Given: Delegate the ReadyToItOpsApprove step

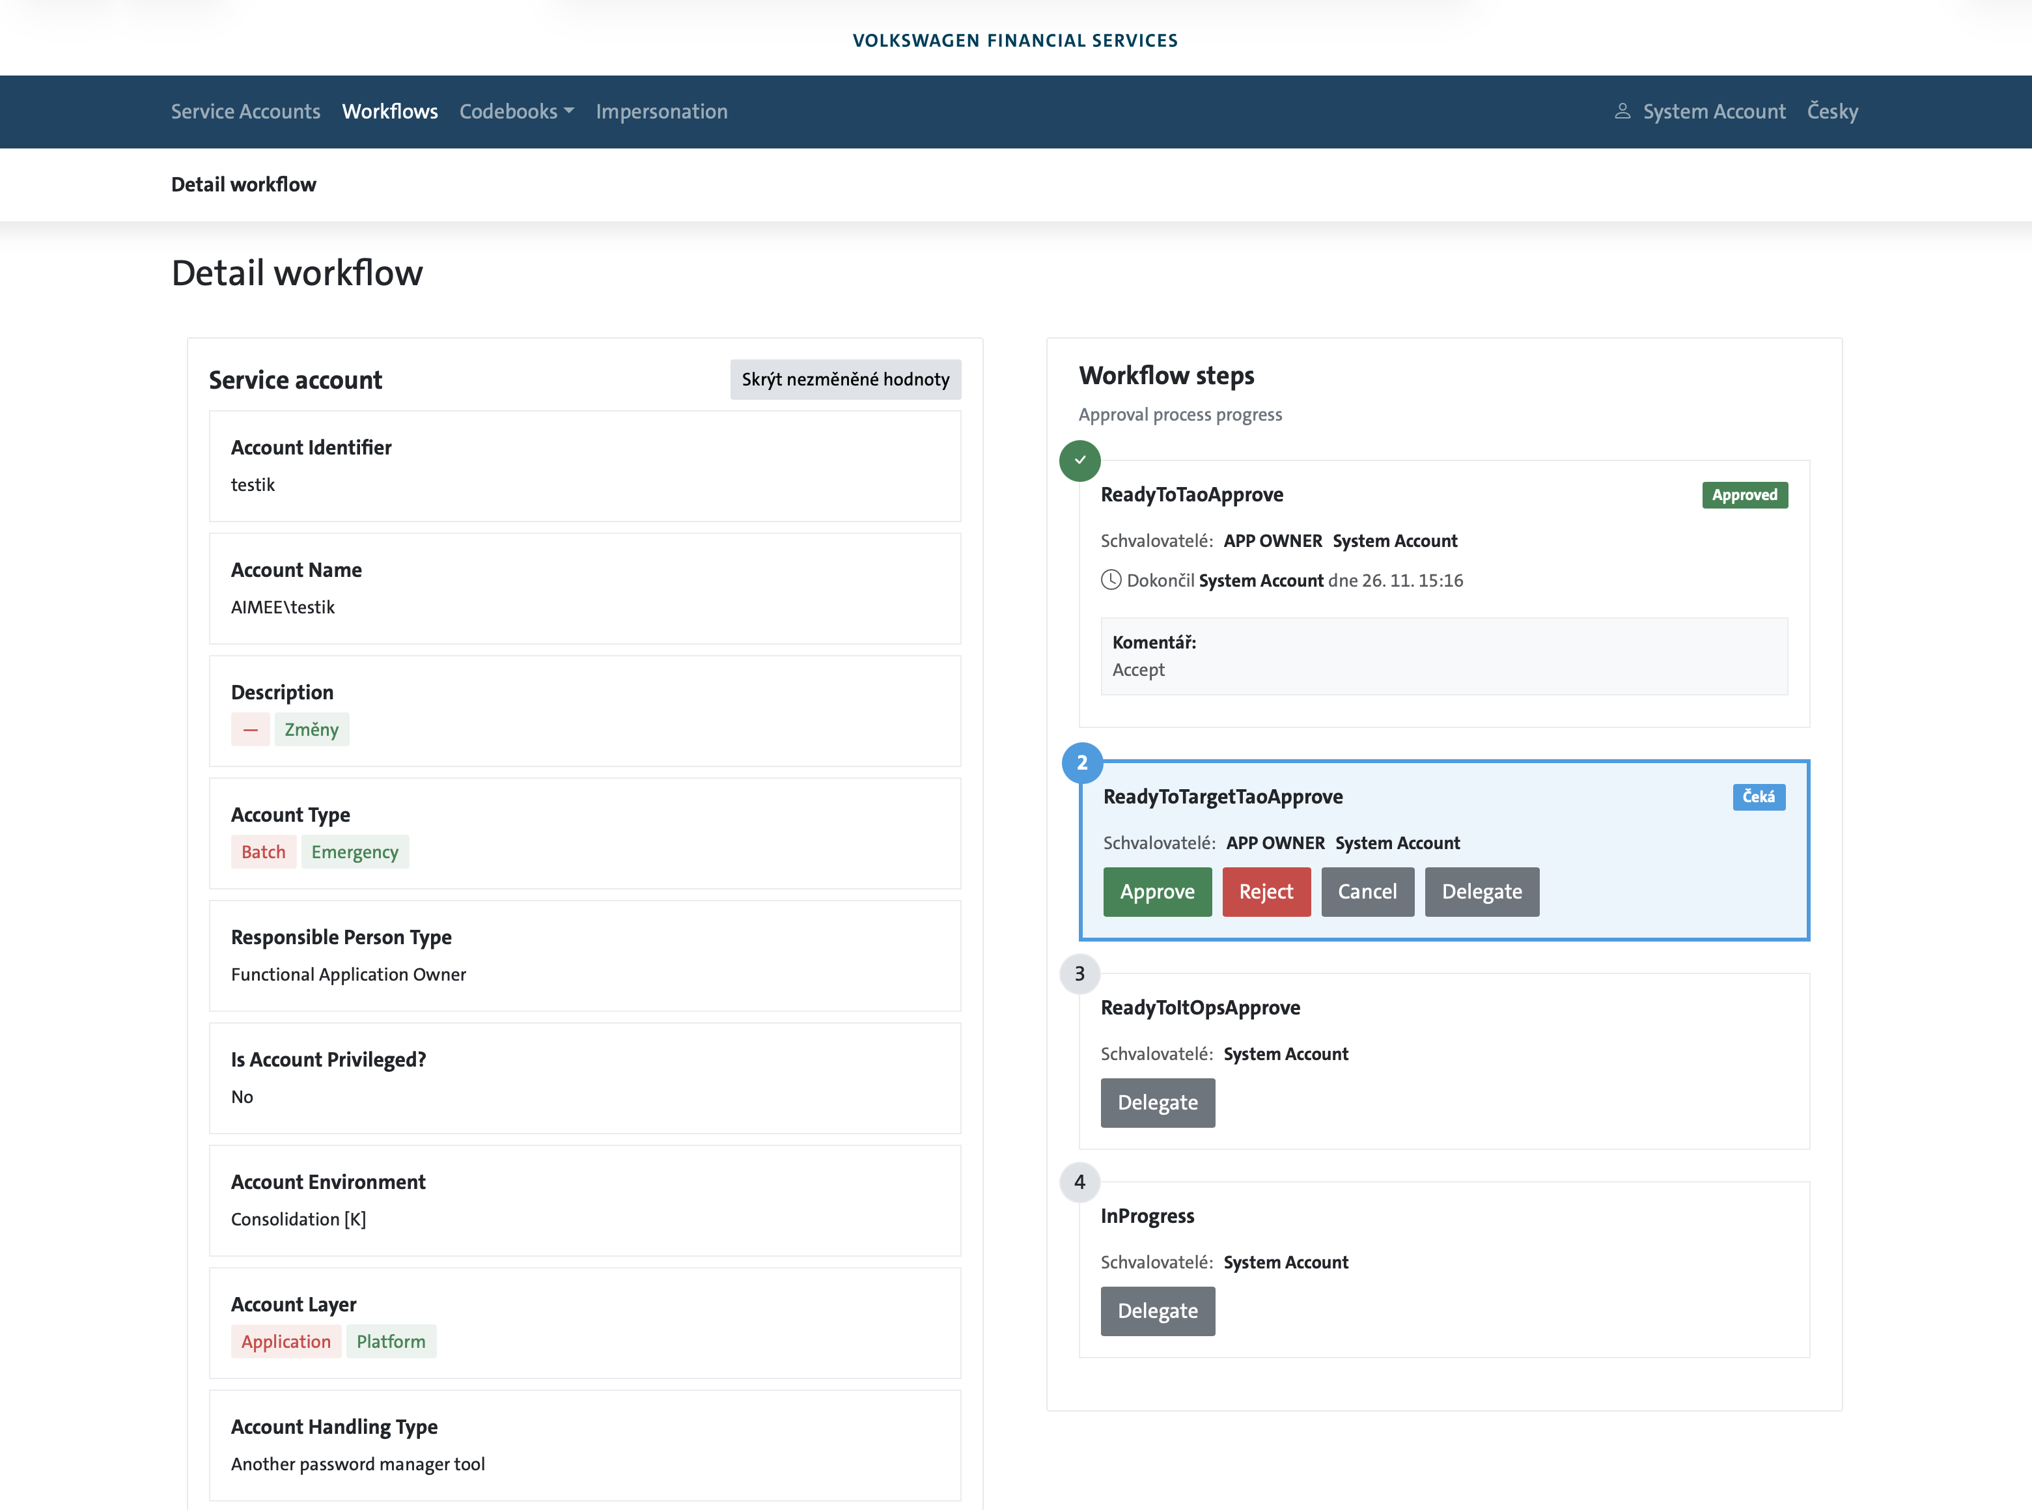Looking at the screenshot, I should (1157, 1102).
